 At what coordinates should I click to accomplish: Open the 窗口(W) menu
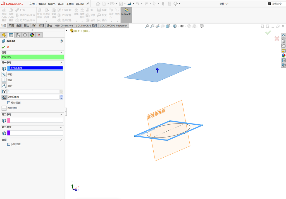coord(80,4)
